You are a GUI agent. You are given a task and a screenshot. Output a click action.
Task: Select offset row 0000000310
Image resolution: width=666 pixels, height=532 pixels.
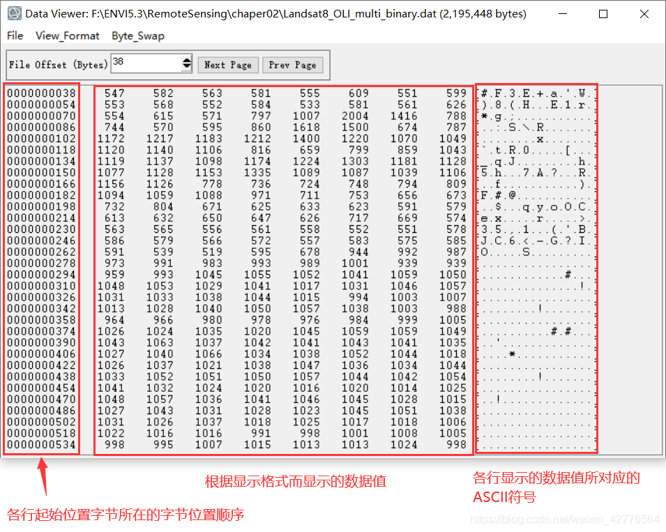pyautogui.click(x=41, y=286)
